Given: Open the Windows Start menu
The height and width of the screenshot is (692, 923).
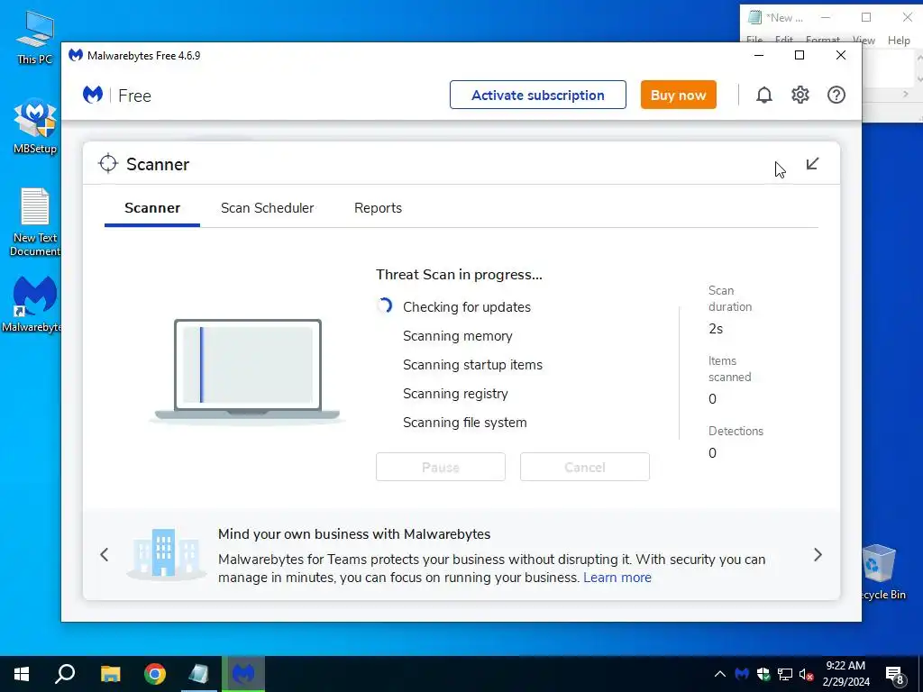Looking at the screenshot, I should click(22, 674).
